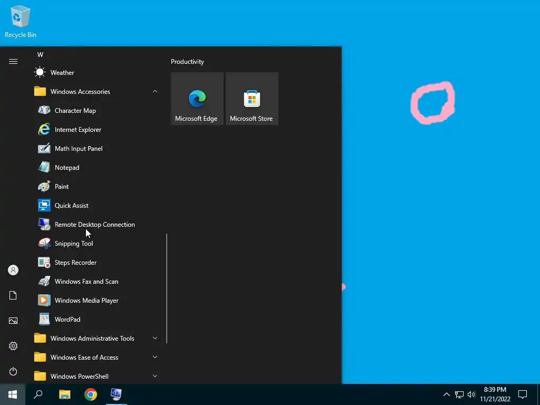Click the Windows Ease of Access folder icon
This screenshot has width=540, height=405.
click(40, 357)
